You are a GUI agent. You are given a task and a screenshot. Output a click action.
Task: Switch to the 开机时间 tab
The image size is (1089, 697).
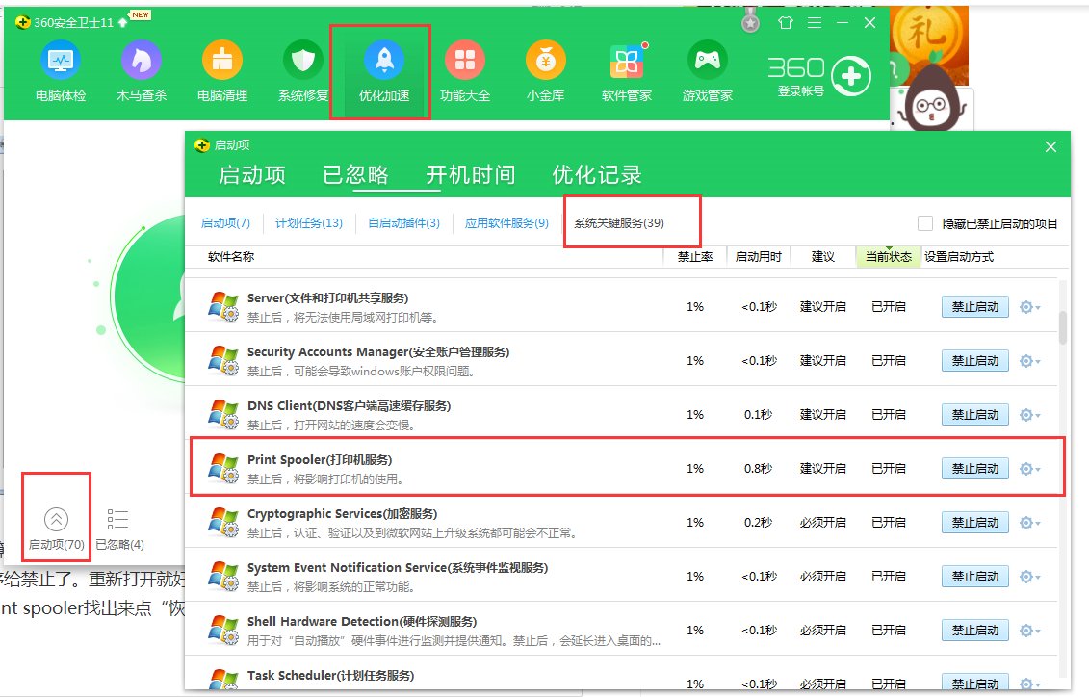click(x=471, y=175)
